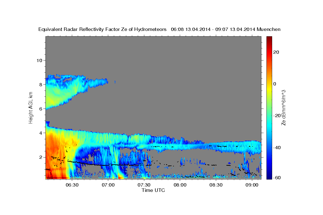Click the 'Muenchen' location label in the title
The height and width of the screenshot is (215, 323).
pyautogui.click(x=269, y=29)
